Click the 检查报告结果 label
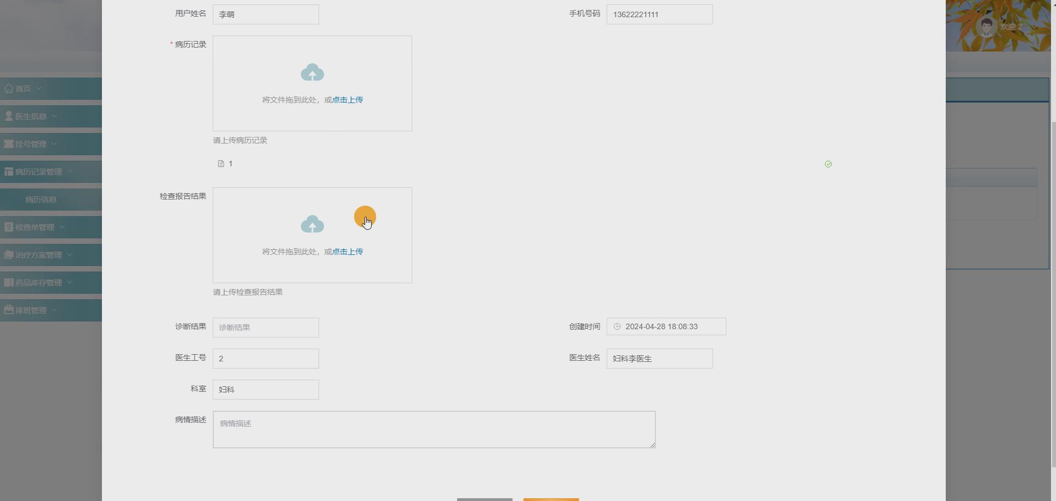The image size is (1056, 501). click(183, 196)
